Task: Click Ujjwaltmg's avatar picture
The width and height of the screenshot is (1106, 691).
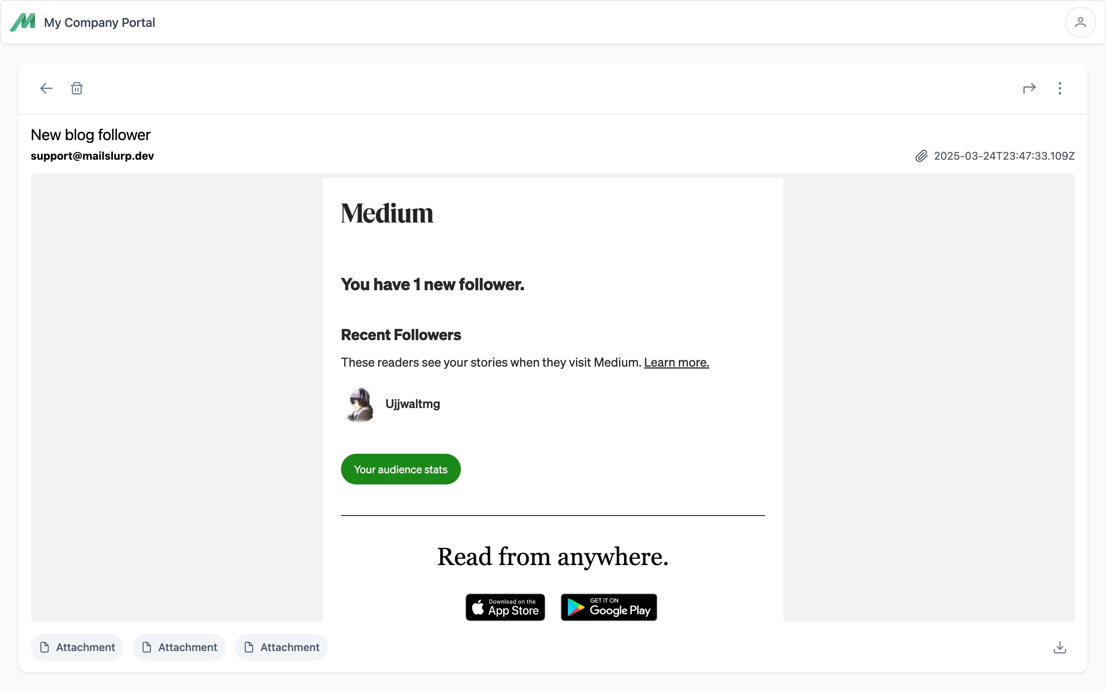Action: point(360,405)
